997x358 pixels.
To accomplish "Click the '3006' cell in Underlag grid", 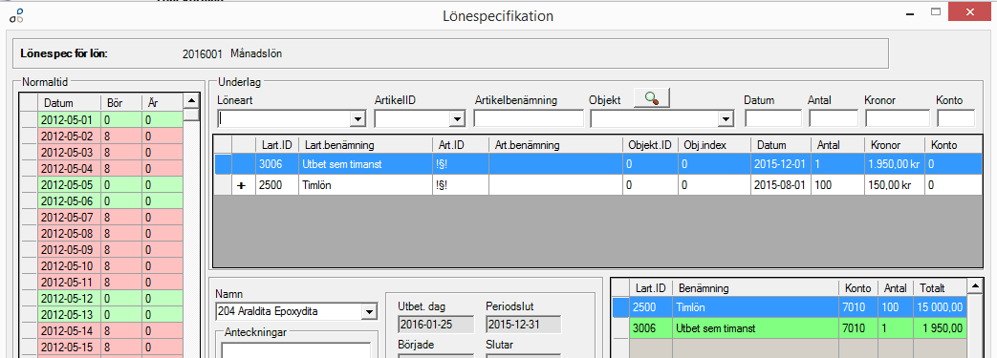I will point(276,164).
